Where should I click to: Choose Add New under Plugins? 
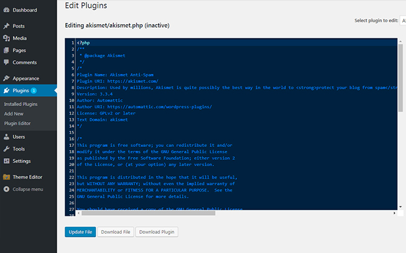(x=14, y=113)
